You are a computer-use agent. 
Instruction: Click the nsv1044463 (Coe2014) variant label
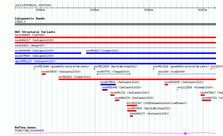[30, 35]
